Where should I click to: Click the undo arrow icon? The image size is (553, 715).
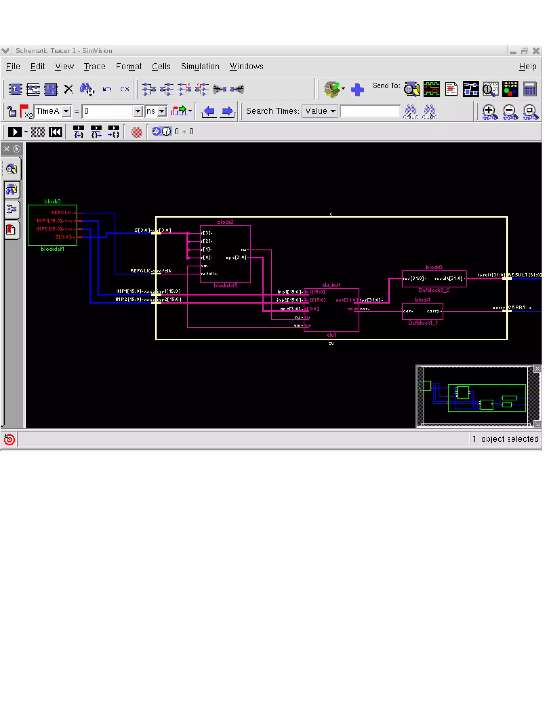coord(107,89)
